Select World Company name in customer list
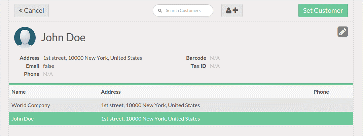Screen dimensions: 363x136 click(31, 105)
